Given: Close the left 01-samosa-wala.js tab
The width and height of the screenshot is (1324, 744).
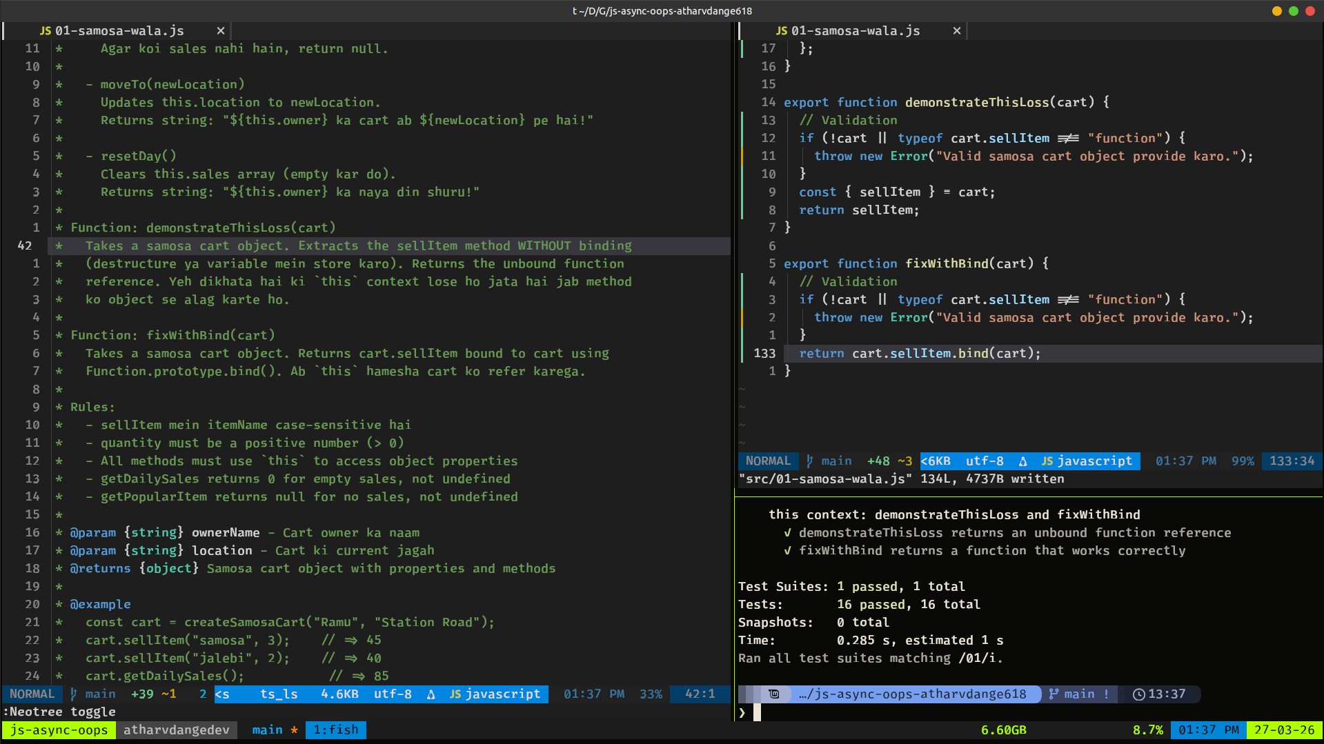Looking at the screenshot, I should pyautogui.click(x=220, y=31).
